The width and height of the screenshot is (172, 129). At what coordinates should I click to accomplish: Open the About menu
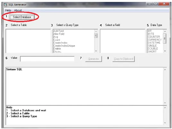coord(18,10)
